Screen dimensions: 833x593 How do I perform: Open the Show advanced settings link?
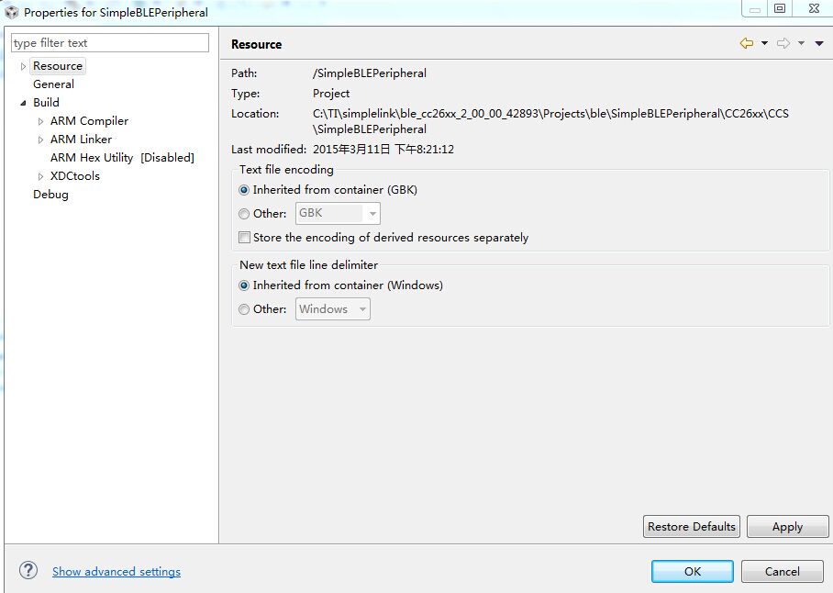[x=117, y=572]
